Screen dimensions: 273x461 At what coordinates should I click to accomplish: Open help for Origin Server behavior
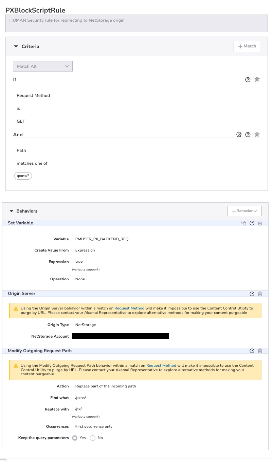252,294
